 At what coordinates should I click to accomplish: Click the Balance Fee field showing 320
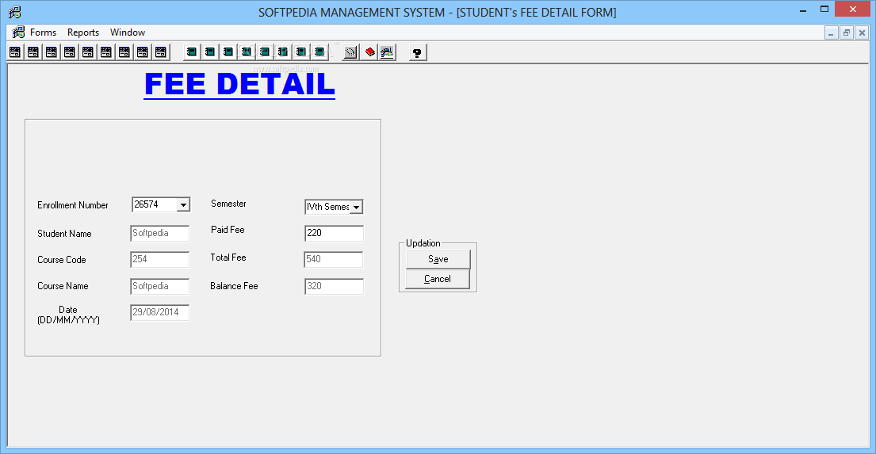[334, 286]
